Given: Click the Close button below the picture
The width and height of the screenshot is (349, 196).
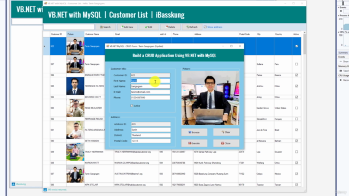Looking at the screenshot, I should point(226,143).
